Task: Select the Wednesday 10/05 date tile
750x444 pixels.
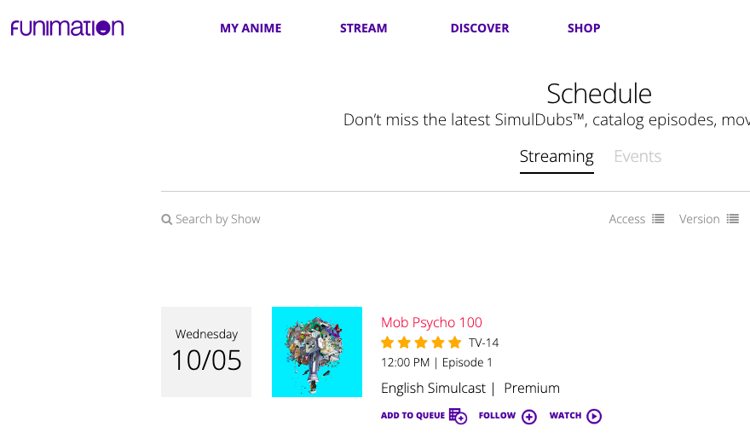Action: (x=206, y=352)
